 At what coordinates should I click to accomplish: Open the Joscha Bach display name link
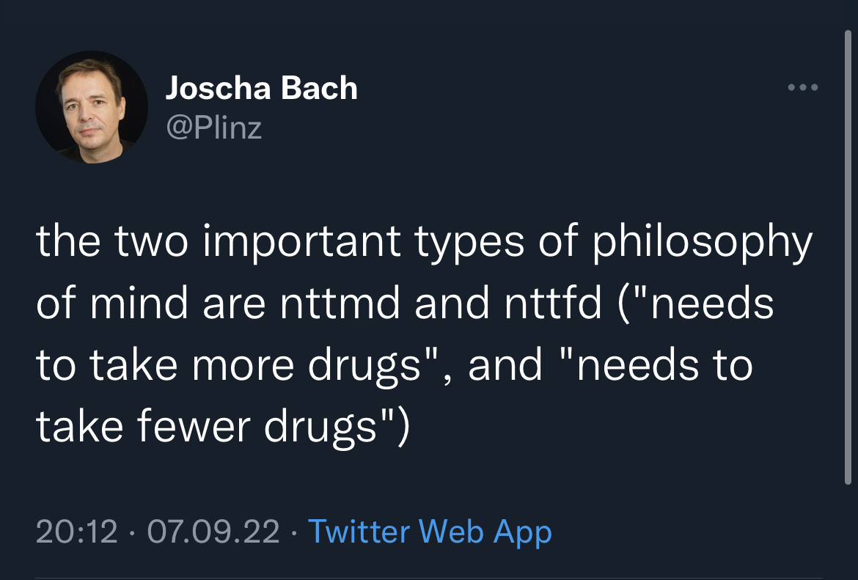[262, 88]
